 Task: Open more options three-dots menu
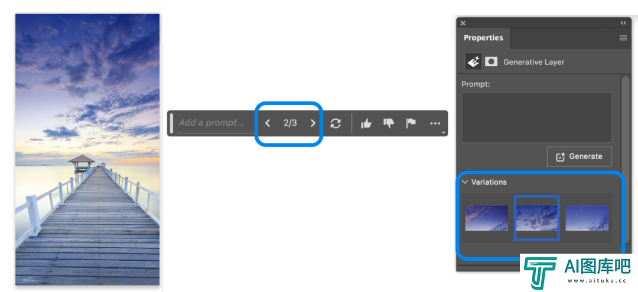pos(435,123)
